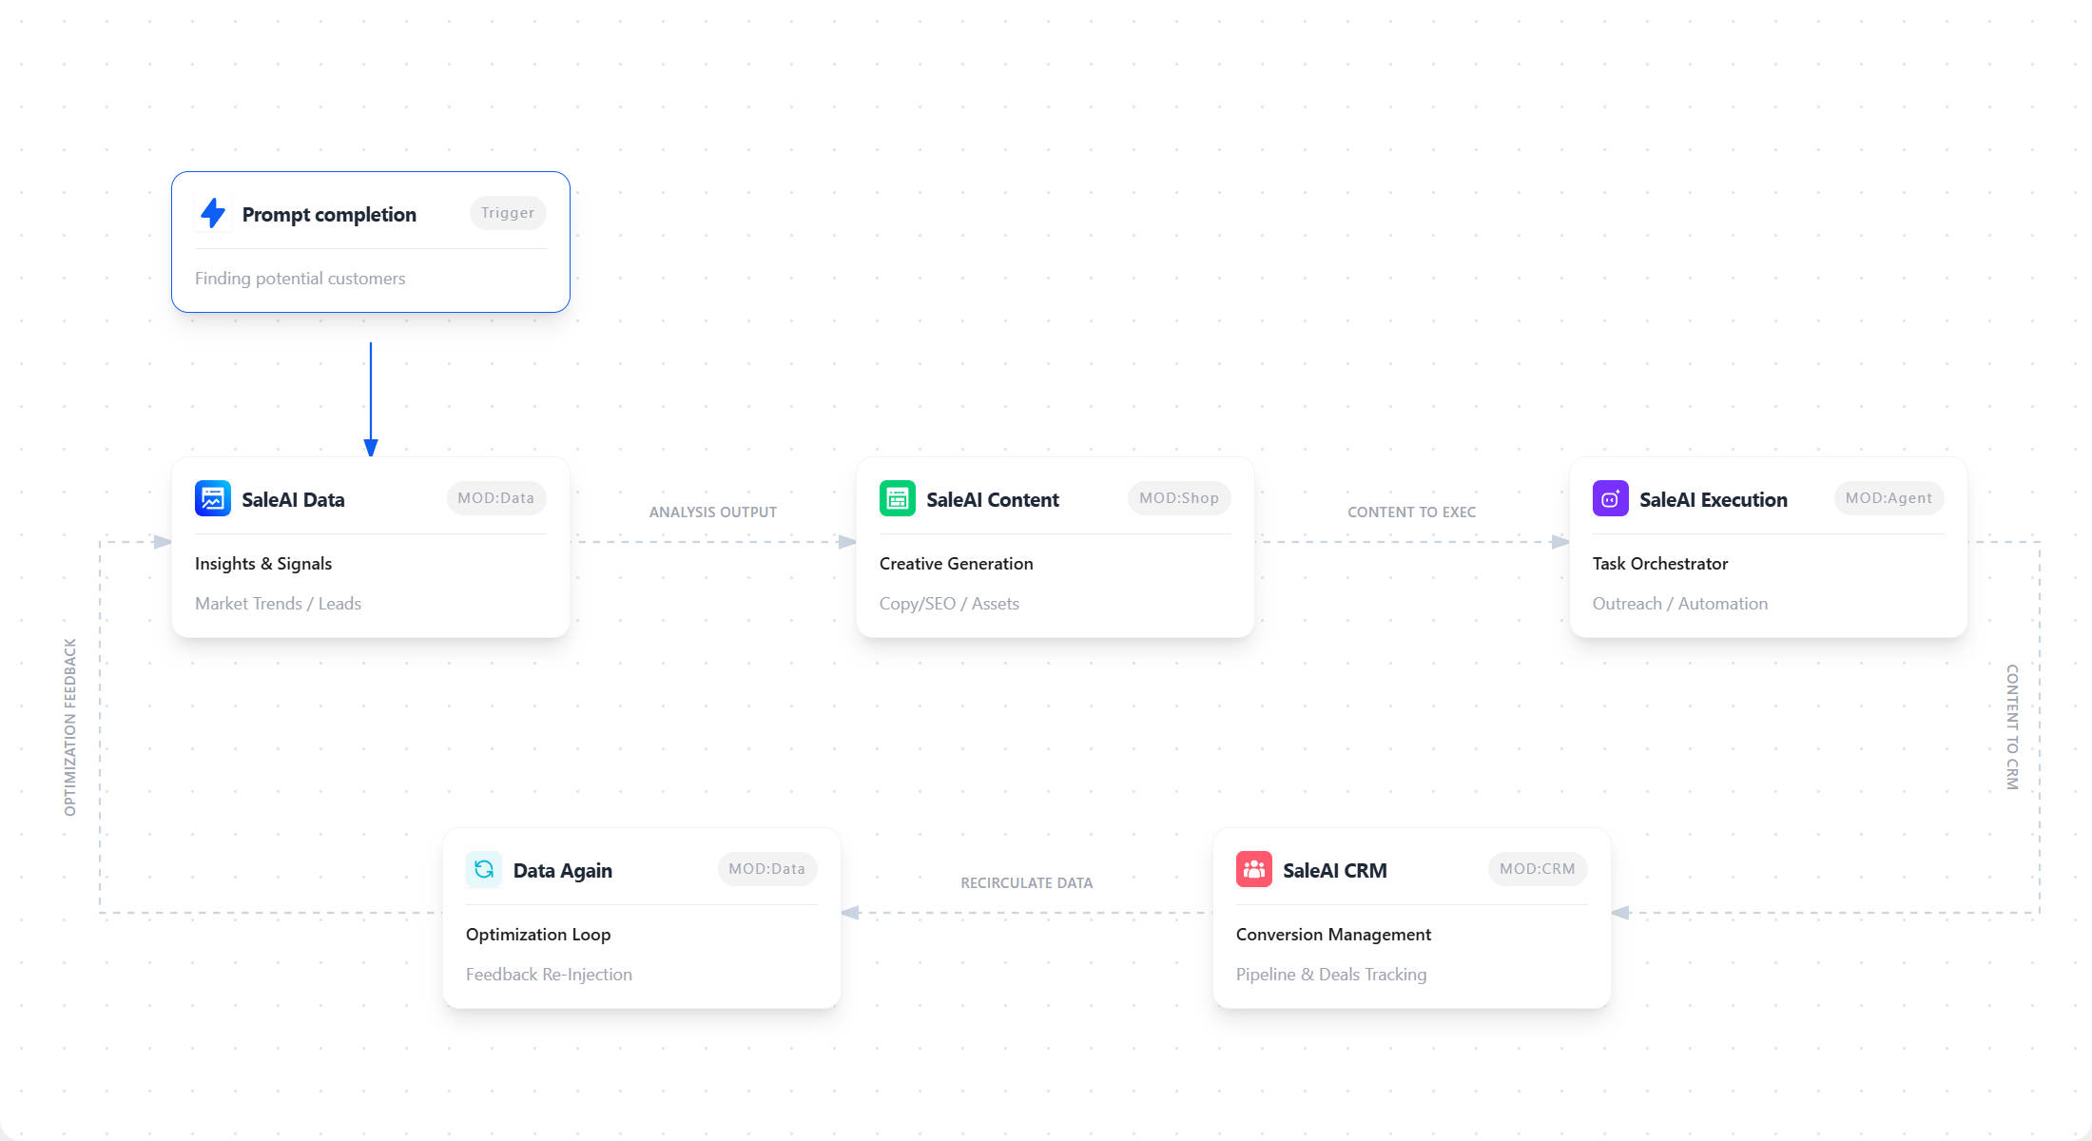Click the MOD:CRM badge
The height and width of the screenshot is (1141, 2092).
(x=1537, y=869)
